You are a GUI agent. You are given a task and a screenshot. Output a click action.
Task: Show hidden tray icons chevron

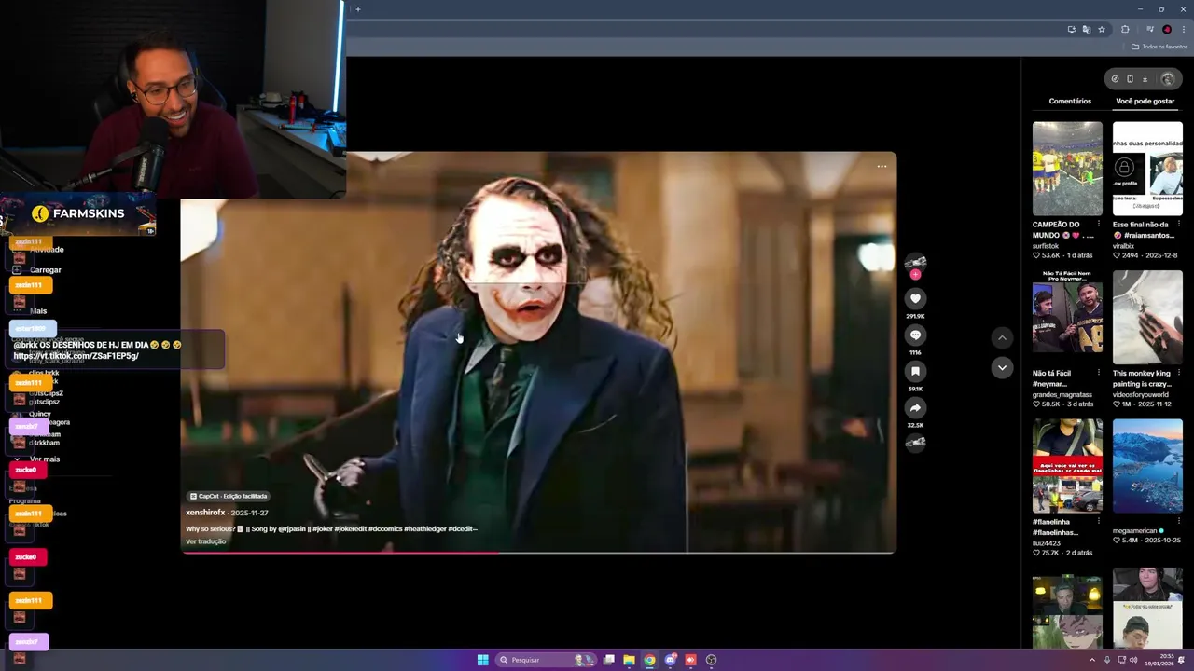(1092, 660)
